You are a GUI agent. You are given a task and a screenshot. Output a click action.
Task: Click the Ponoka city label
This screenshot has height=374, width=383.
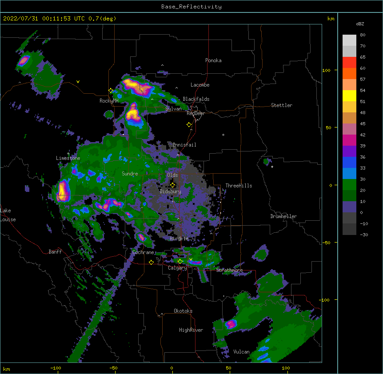(213, 60)
